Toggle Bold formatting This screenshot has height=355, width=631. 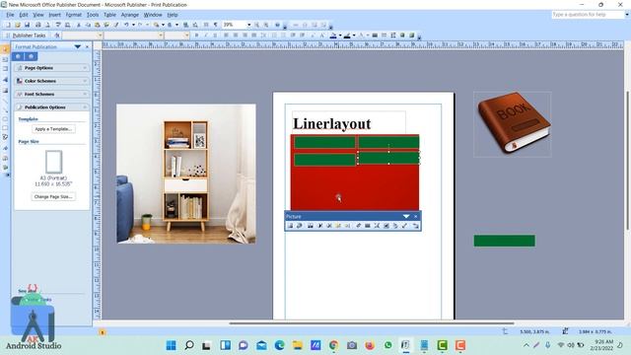point(196,35)
